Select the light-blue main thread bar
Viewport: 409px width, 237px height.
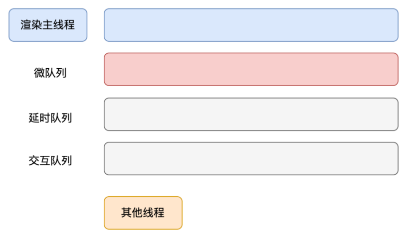pyautogui.click(x=251, y=25)
